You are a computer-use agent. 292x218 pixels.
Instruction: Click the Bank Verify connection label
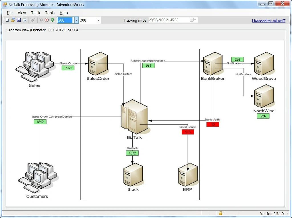tap(212, 119)
